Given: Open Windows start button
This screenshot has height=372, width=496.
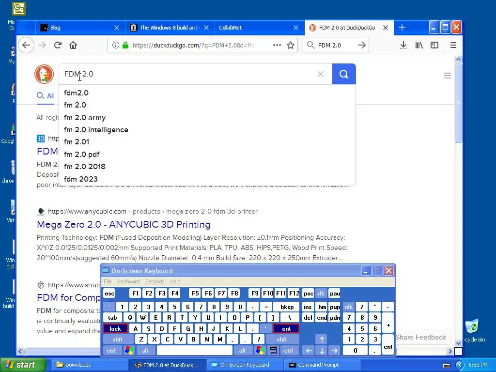Looking at the screenshot, I should pos(23,365).
